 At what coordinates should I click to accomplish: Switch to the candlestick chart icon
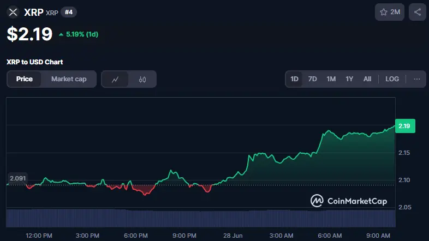[142, 79]
